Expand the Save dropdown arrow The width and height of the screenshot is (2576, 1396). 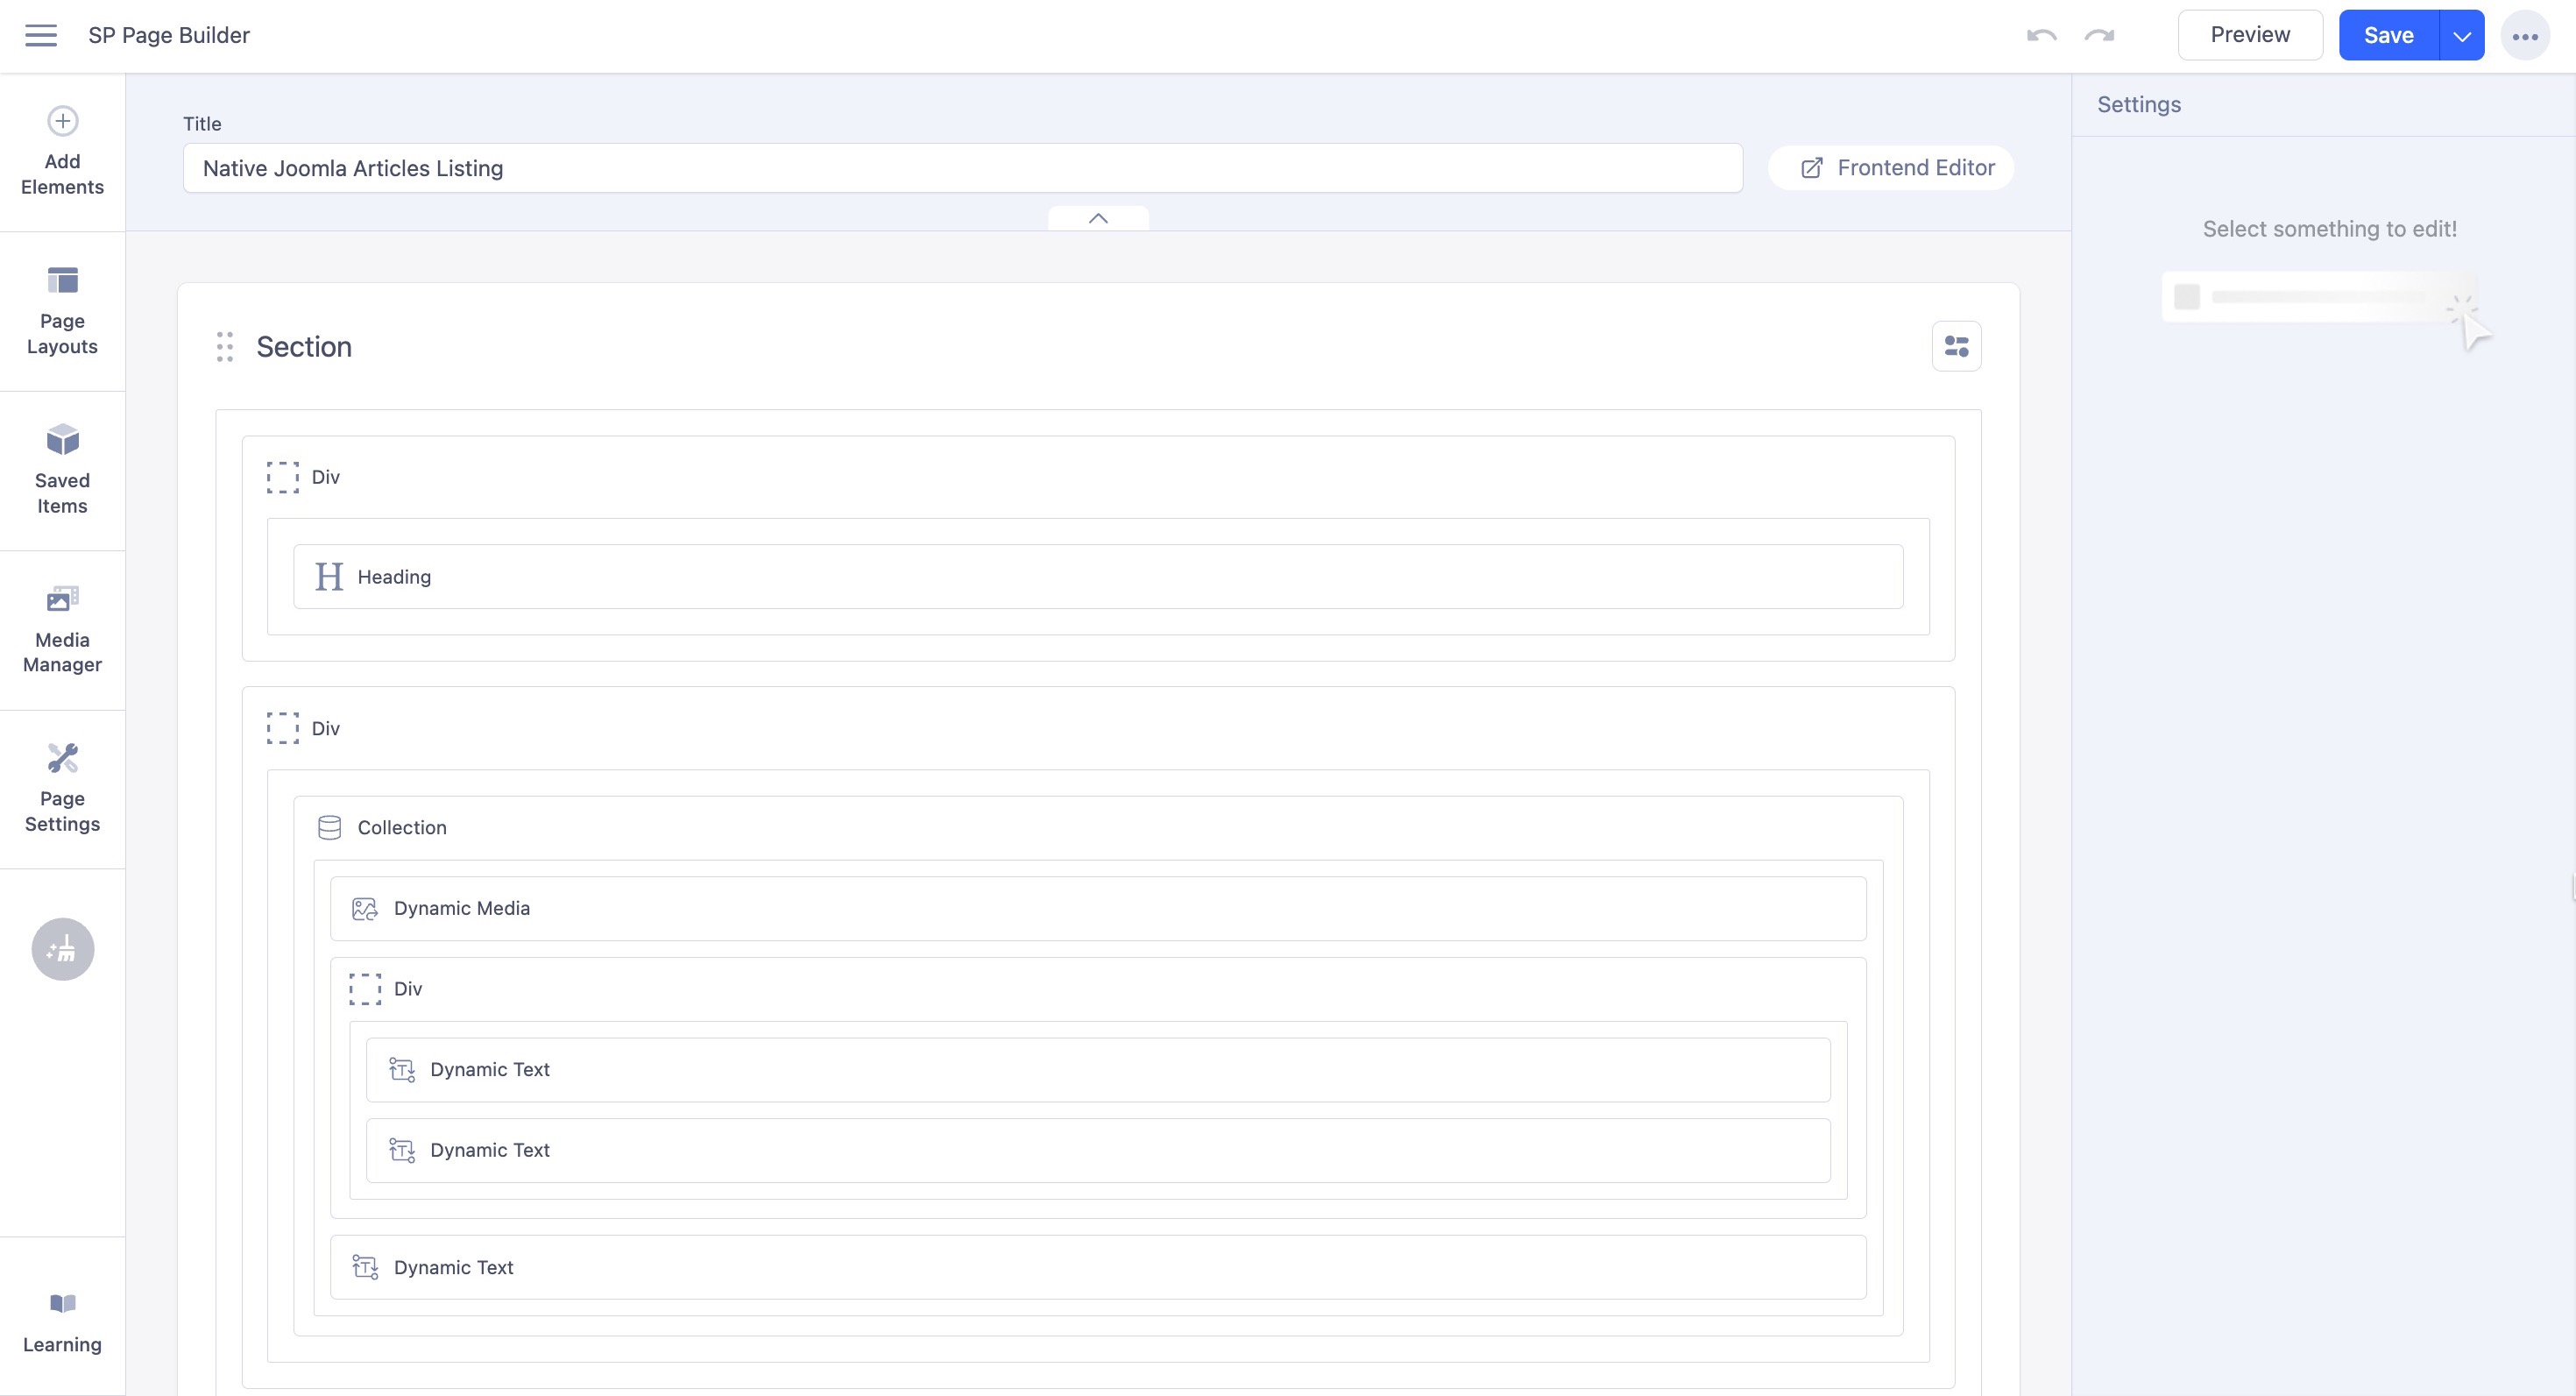pos(2462,36)
